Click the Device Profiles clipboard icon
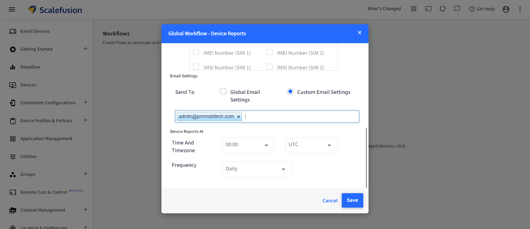 point(13,121)
